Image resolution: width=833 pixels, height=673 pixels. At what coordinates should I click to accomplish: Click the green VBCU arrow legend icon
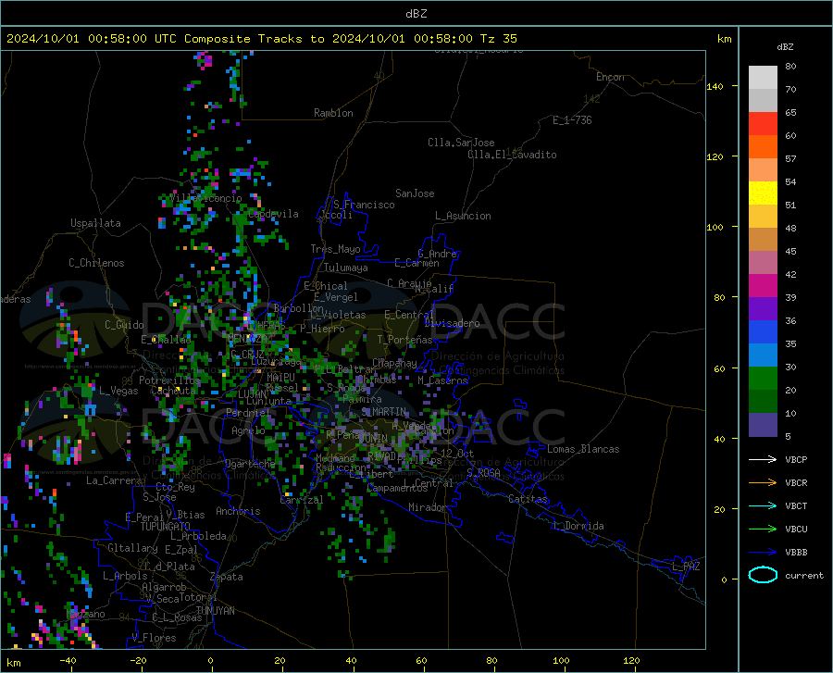click(763, 529)
